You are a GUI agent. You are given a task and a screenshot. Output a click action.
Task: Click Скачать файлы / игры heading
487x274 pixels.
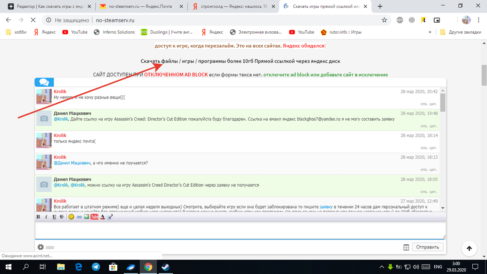[x=241, y=61]
